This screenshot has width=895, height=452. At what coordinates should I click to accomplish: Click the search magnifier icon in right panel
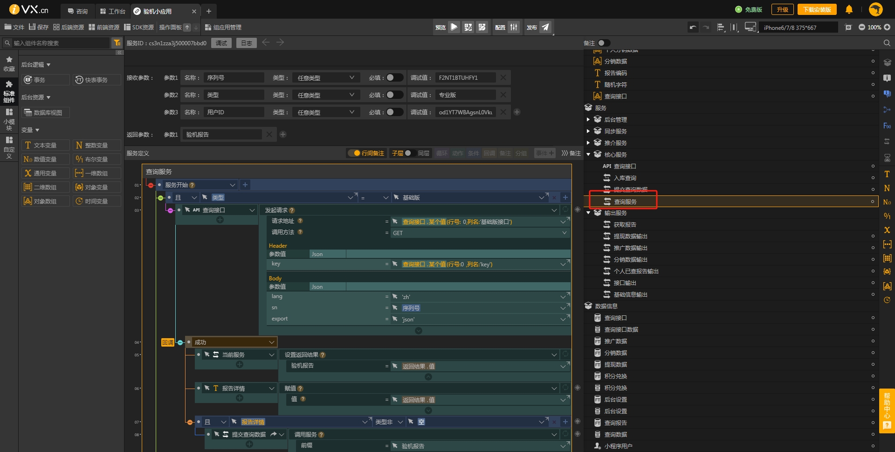[x=887, y=43]
